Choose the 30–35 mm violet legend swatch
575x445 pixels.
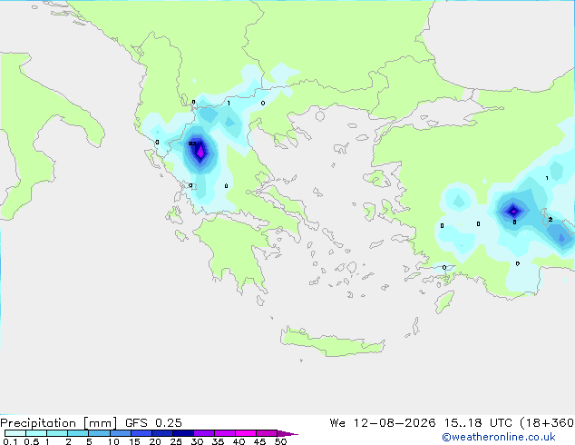(x=203, y=433)
